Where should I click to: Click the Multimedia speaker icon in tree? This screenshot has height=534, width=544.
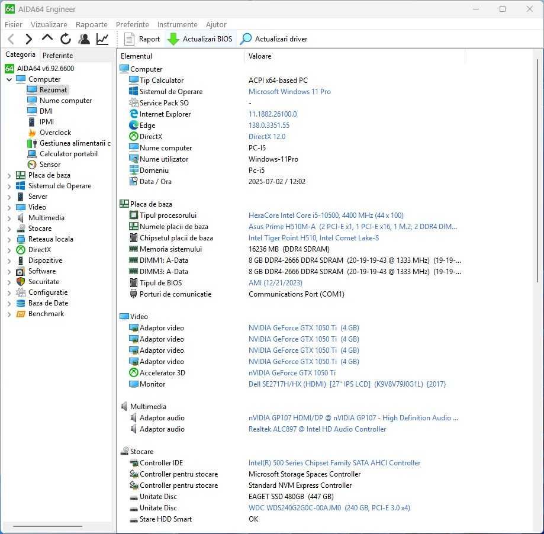tap(21, 218)
